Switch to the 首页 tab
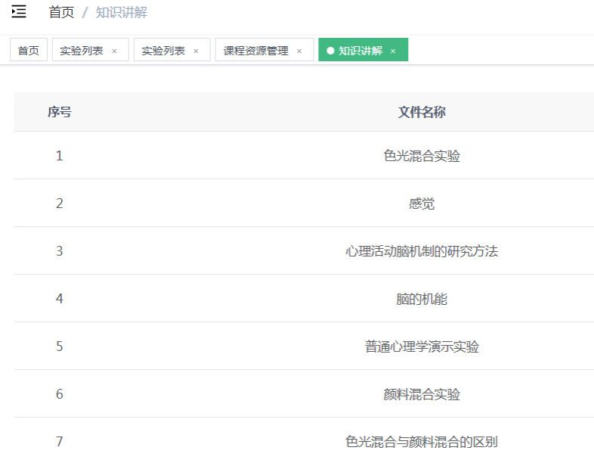Image resolution: width=594 pixels, height=463 pixels. tap(29, 51)
